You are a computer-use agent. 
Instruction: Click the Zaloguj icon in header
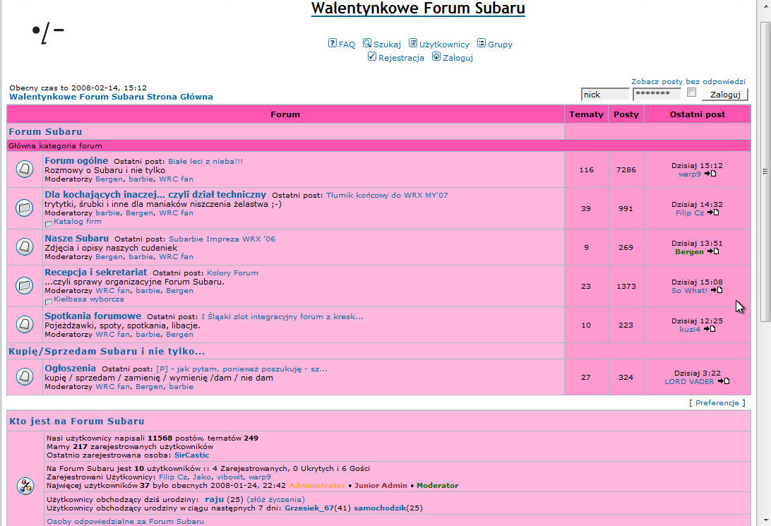(436, 57)
